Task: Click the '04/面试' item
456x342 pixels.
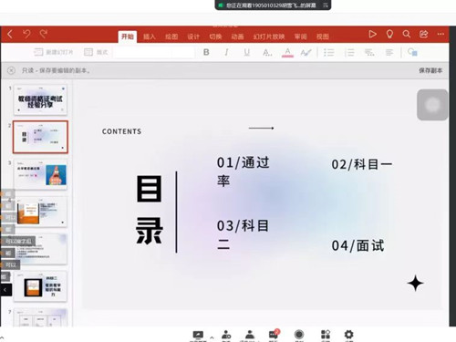Action: coord(358,245)
